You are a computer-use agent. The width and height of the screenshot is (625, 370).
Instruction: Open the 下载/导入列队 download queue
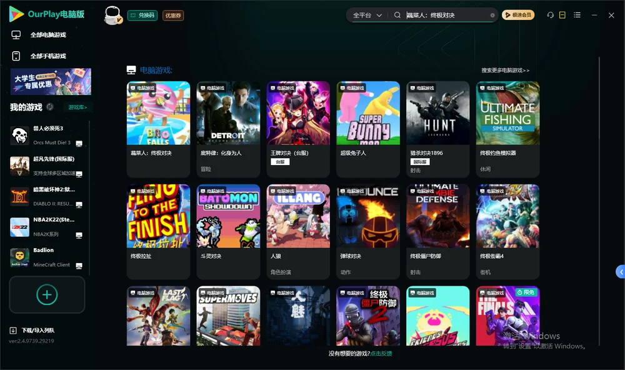(x=32, y=330)
